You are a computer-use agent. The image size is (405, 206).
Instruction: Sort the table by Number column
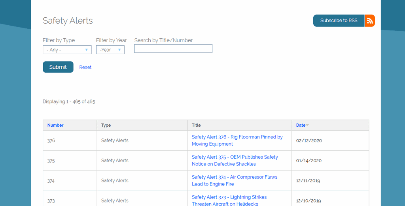[x=55, y=125]
